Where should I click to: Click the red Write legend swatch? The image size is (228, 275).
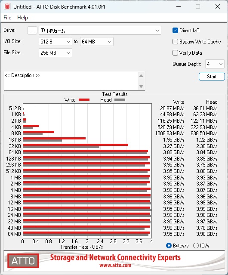pyautogui.click(x=84, y=100)
